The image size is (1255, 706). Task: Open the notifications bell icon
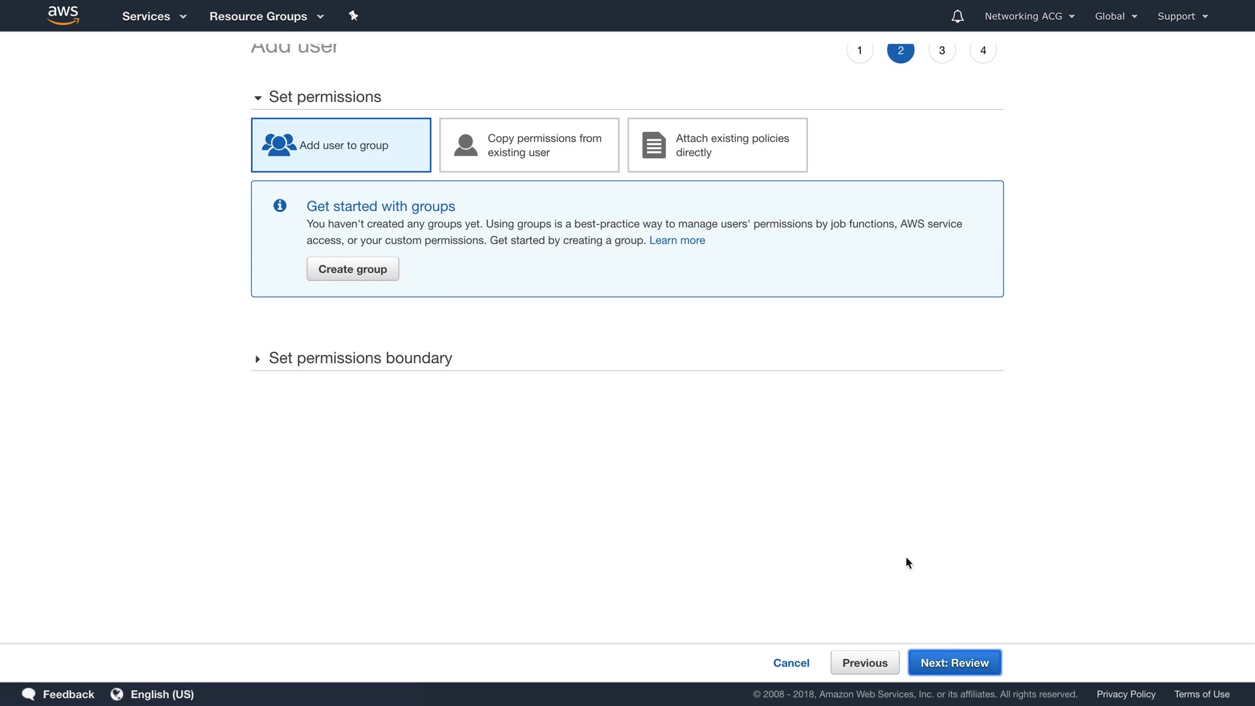point(957,16)
